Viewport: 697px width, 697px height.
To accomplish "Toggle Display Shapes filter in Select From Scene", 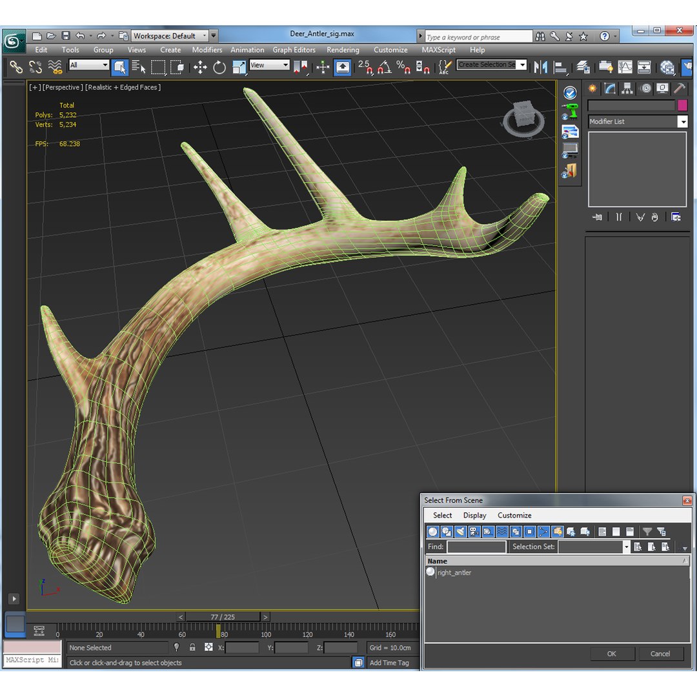I will tap(447, 531).
